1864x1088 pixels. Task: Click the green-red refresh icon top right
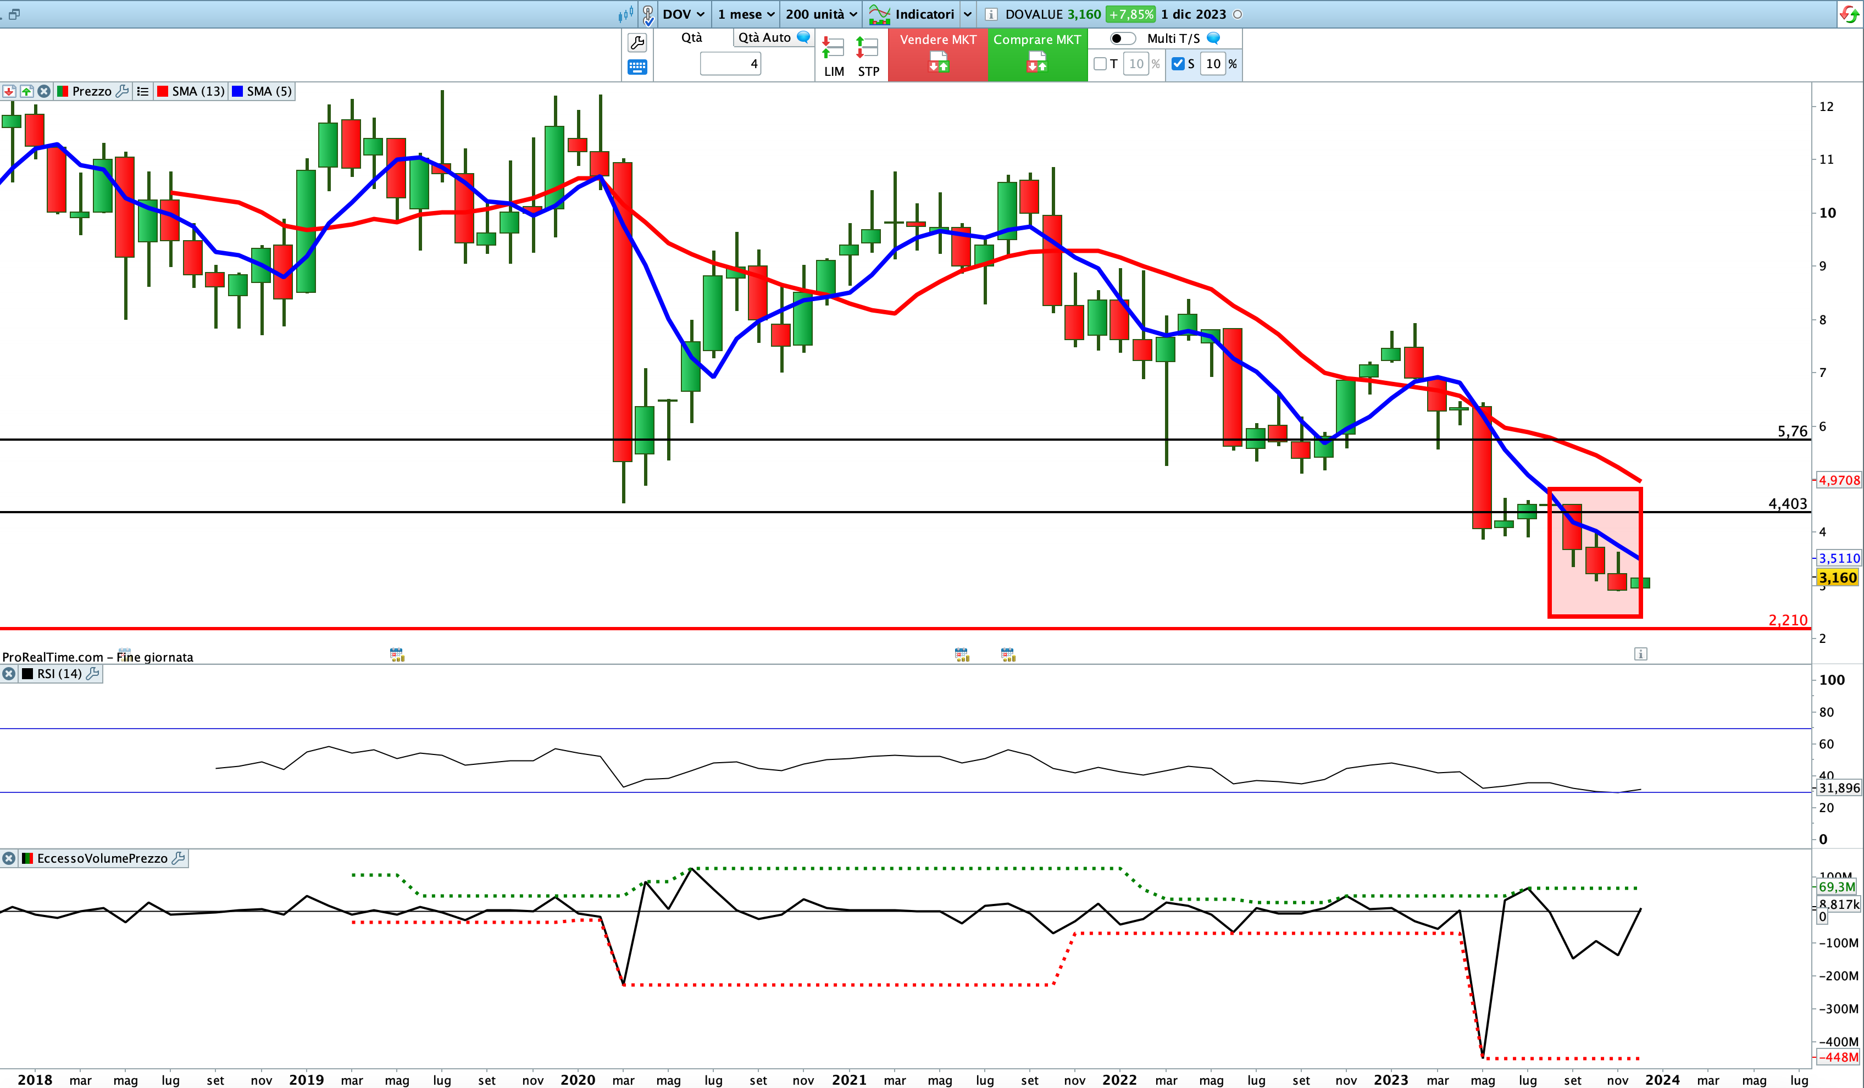(1849, 14)
